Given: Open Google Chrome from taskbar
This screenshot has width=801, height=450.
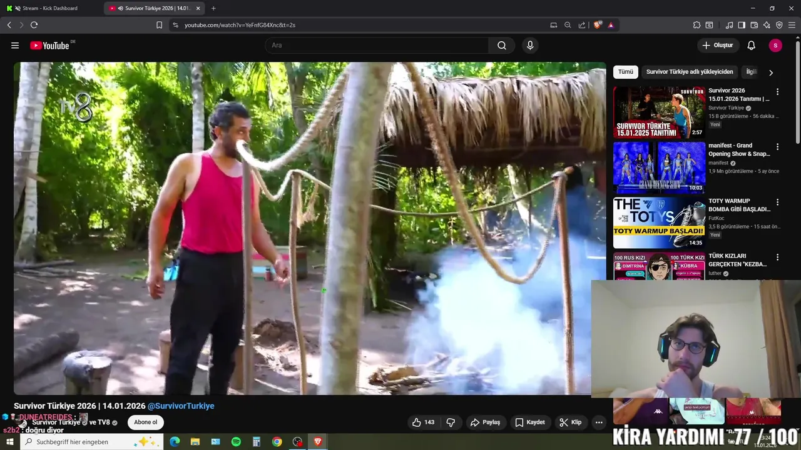Looking at the screenshot, I should [277, 442].
